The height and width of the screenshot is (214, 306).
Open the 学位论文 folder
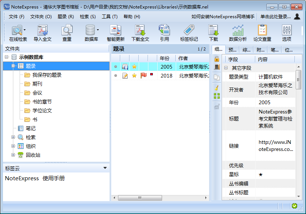pos(38,111)
